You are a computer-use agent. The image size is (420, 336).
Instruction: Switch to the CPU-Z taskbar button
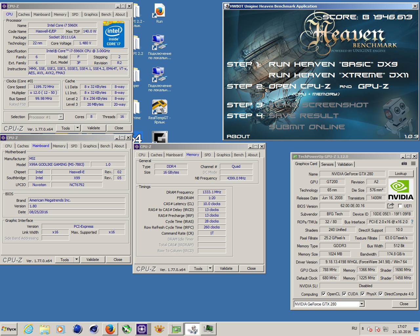[x=142, y=329]
